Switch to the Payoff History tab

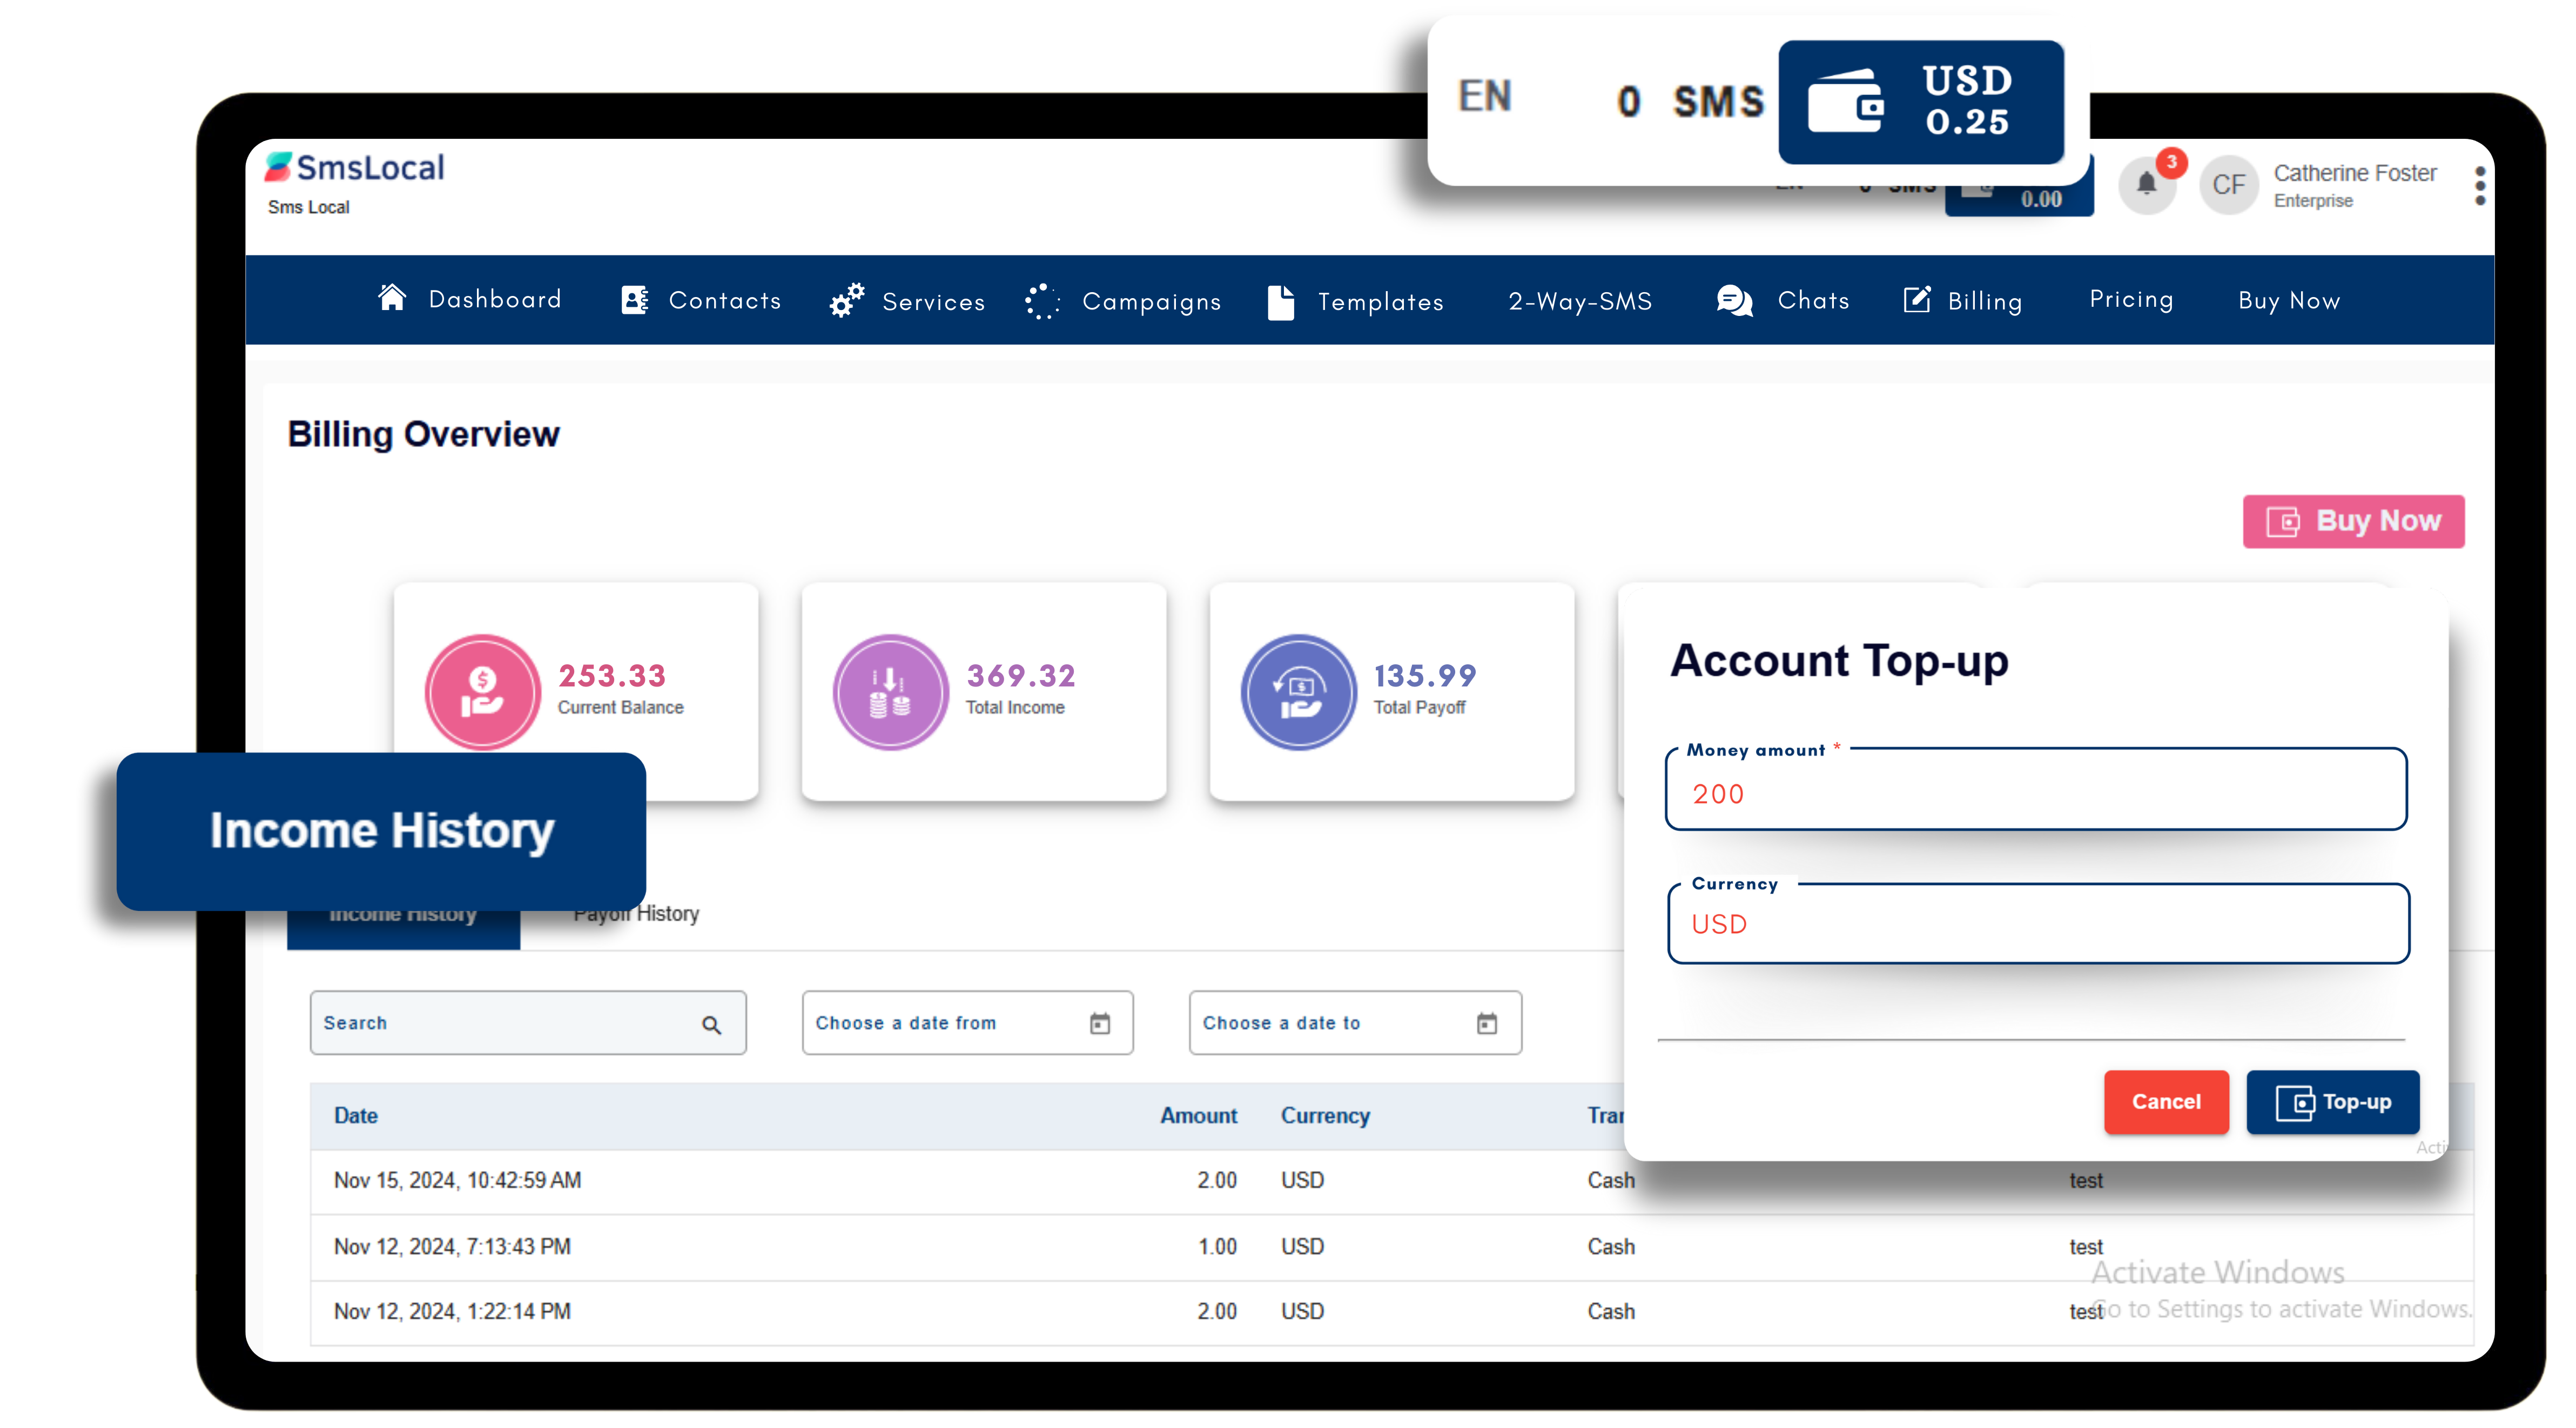coord(636,913)
